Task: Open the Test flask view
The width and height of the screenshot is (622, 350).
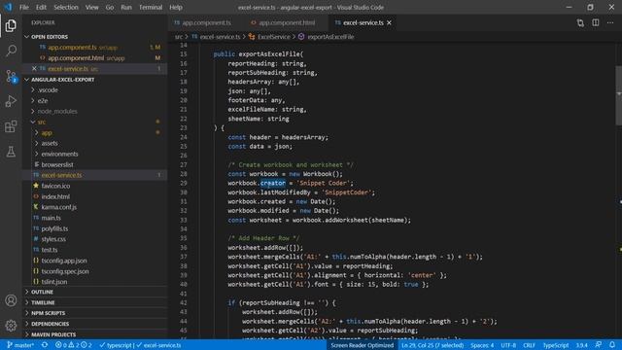Action: 11,152
